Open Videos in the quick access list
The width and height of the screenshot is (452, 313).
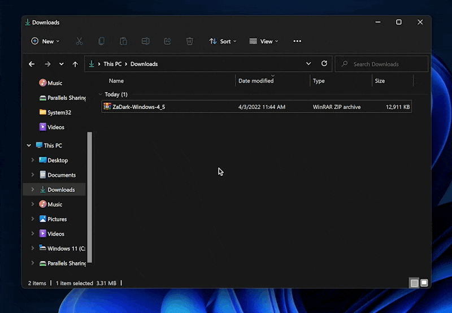52,127
